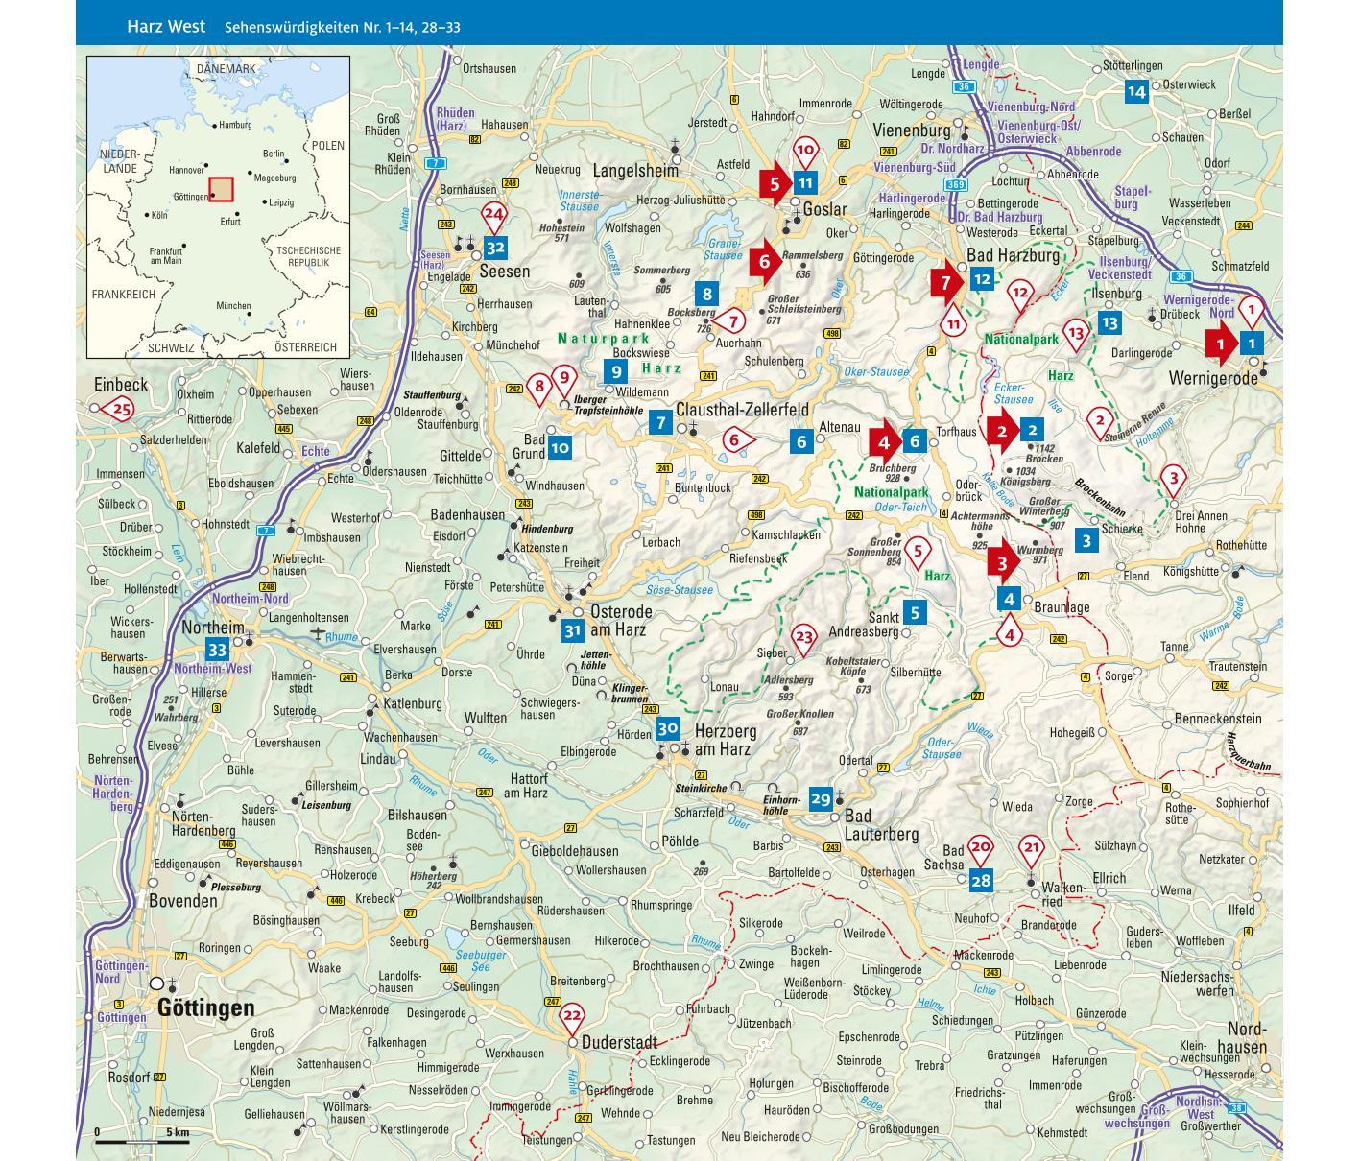Click red pin 21 above Walkenried
This screenshot has height=1161, width=1360.
pyautogui.click(x=1032, y=848)
